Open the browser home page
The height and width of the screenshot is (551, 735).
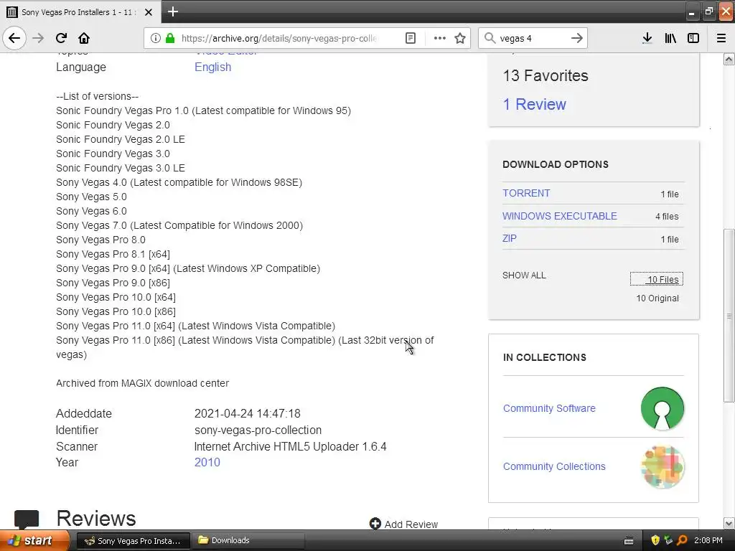coord(84,38)
